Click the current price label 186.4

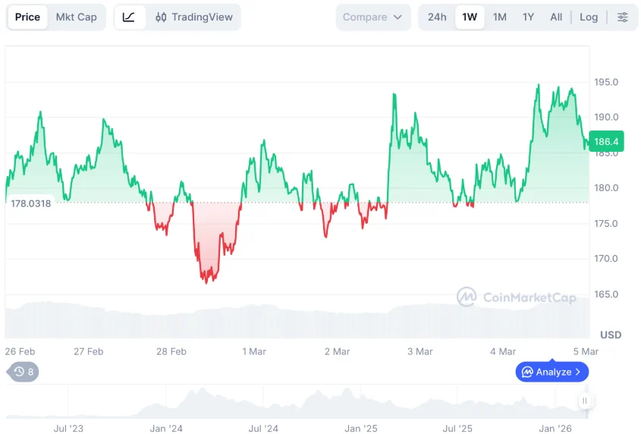point(606,142)
